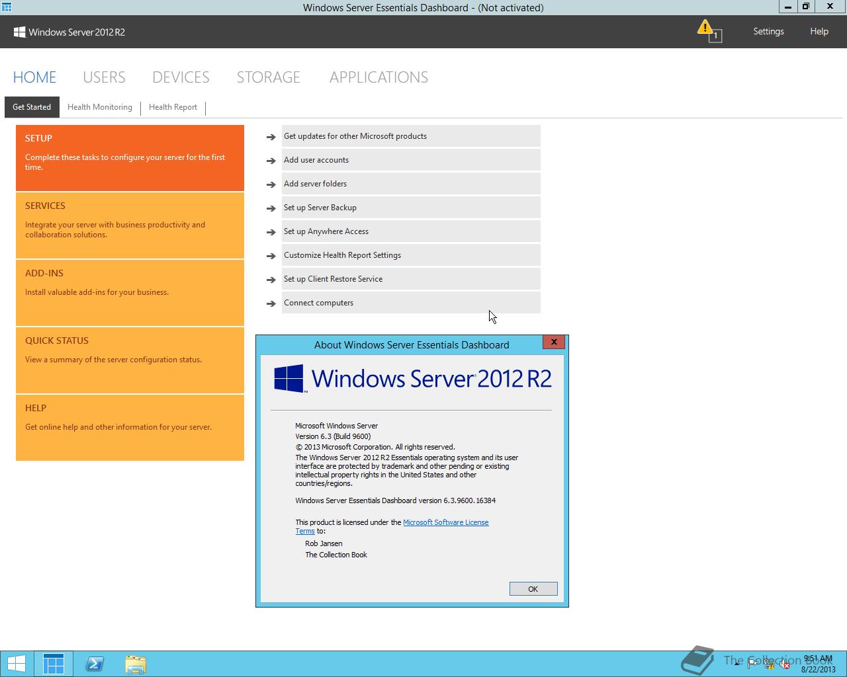Switch to the APPLICATIONS section
Image resolution: width=847 pixels, height=677 pixels.
pos(379,77)
